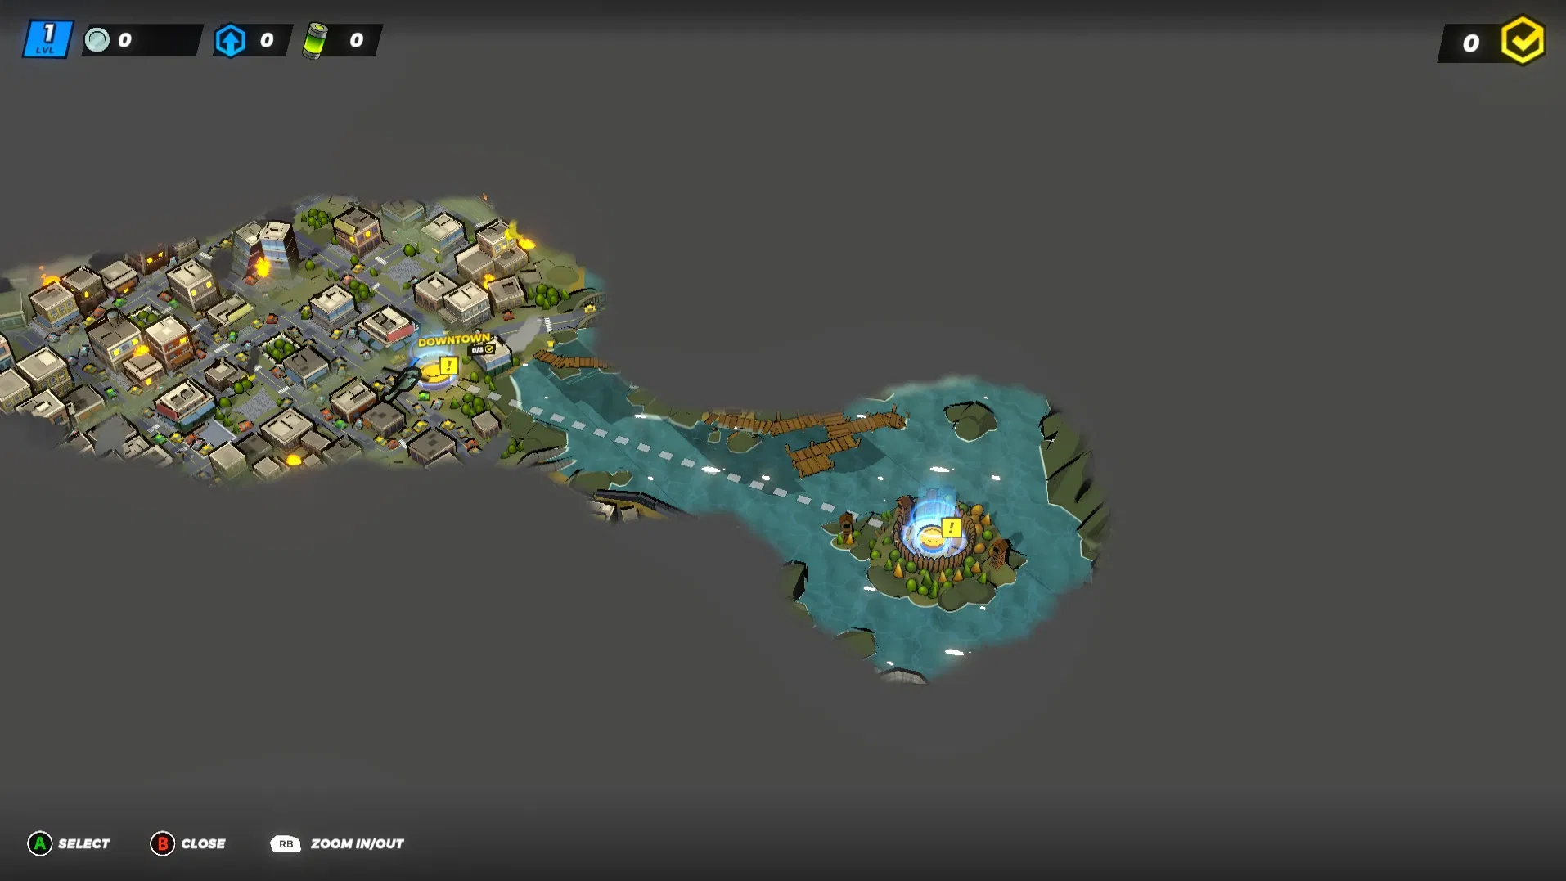Click the 'ZOOM IN/OUT' prompt label
1566x881 pixels.
point(358,843)
